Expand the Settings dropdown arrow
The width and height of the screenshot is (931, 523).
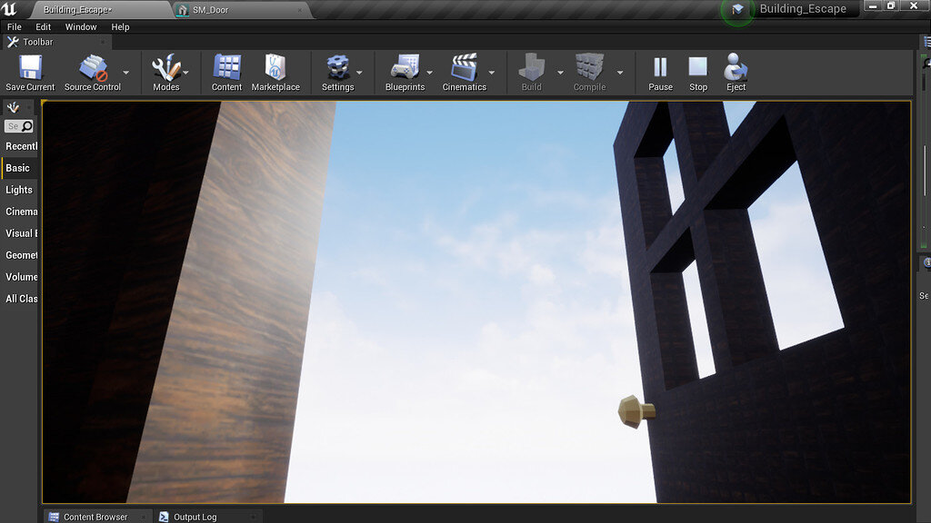[x=361, y=73]
